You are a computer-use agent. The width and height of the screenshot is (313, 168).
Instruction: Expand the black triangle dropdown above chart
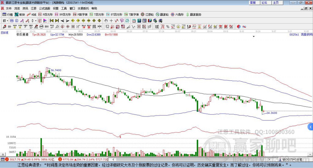[x=254, y=37]
